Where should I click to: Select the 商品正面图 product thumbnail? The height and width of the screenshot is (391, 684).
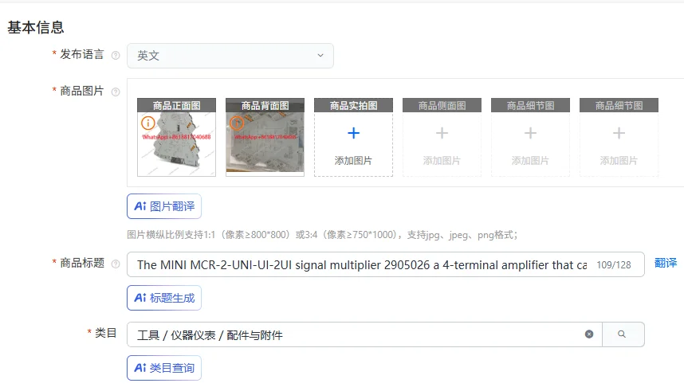coord(177,137)
